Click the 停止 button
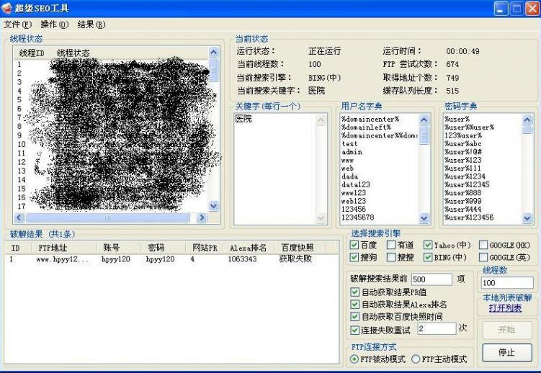The width and height of the screenshot is (541, 373). (x=507, y=352)
